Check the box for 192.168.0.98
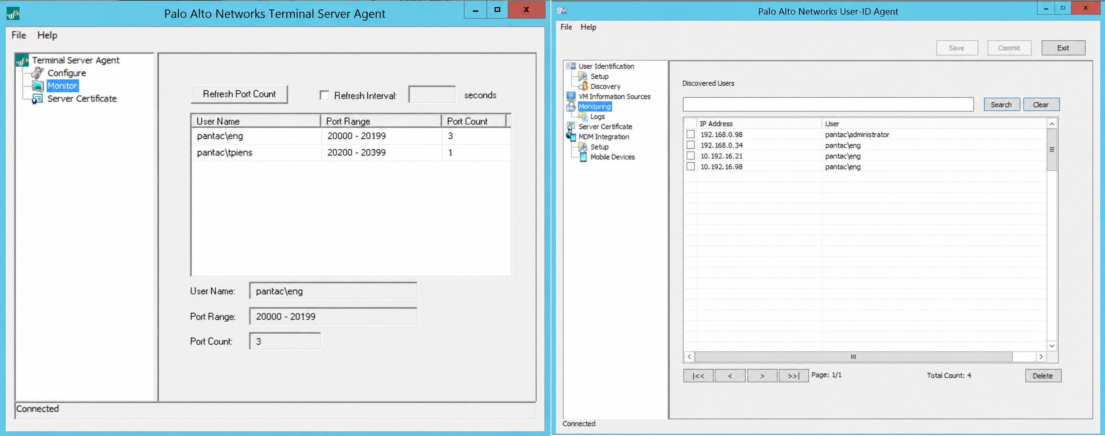1105x436 pixels. 691,134
